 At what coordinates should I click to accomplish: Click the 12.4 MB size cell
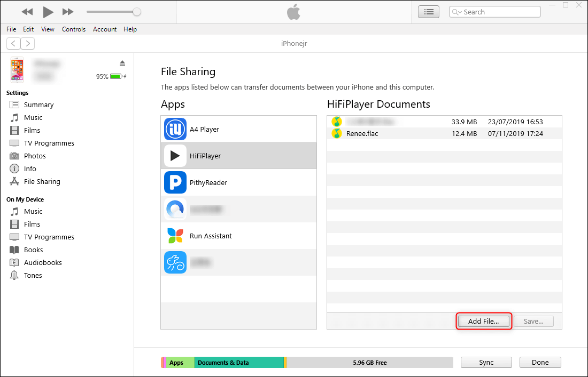464,133
